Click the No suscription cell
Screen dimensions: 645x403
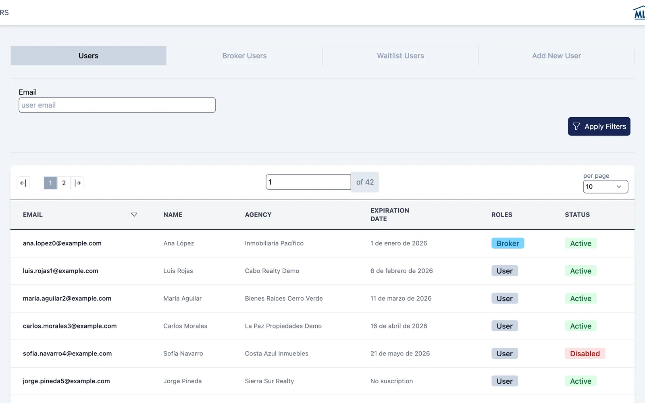click(x=391, y=381)
